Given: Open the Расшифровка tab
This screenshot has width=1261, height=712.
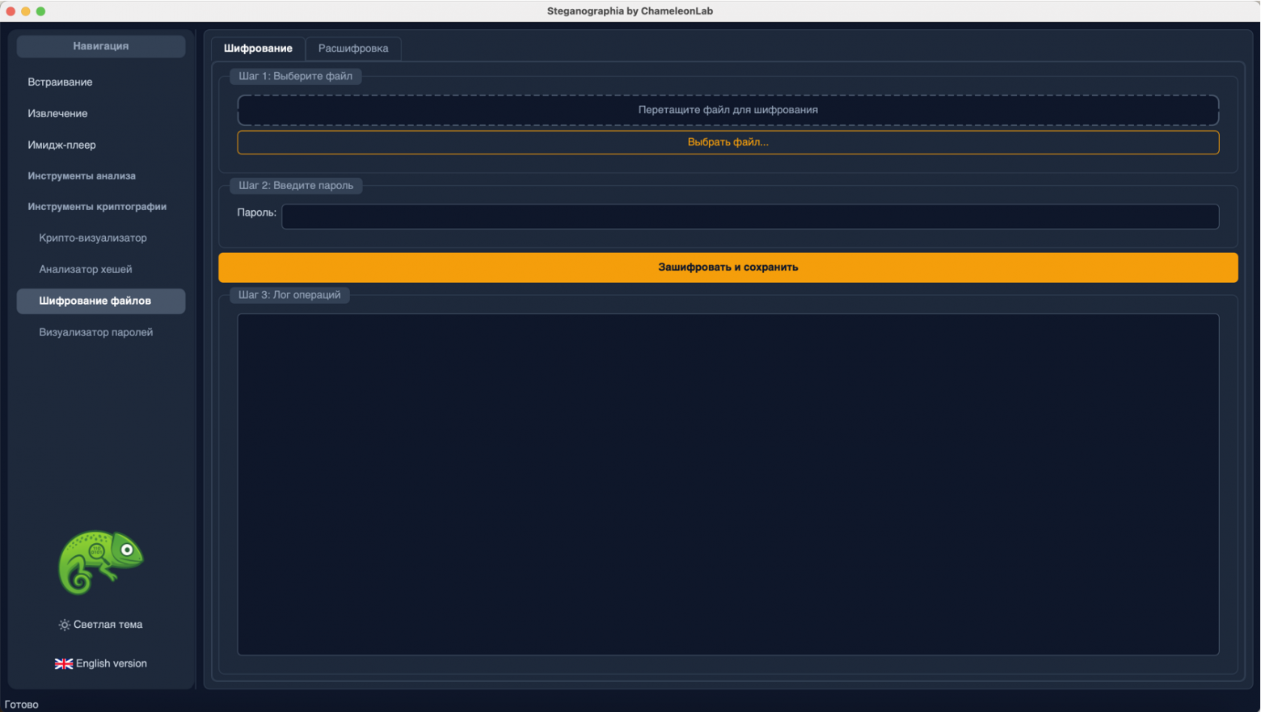Looking at the screenshot, I should (353, 48).
